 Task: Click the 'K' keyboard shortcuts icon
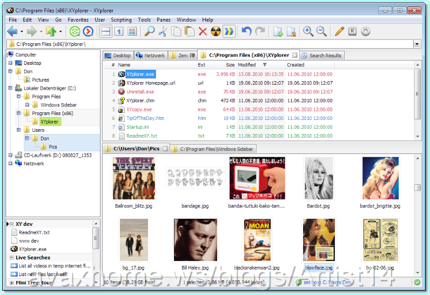(x=352, y=31)
